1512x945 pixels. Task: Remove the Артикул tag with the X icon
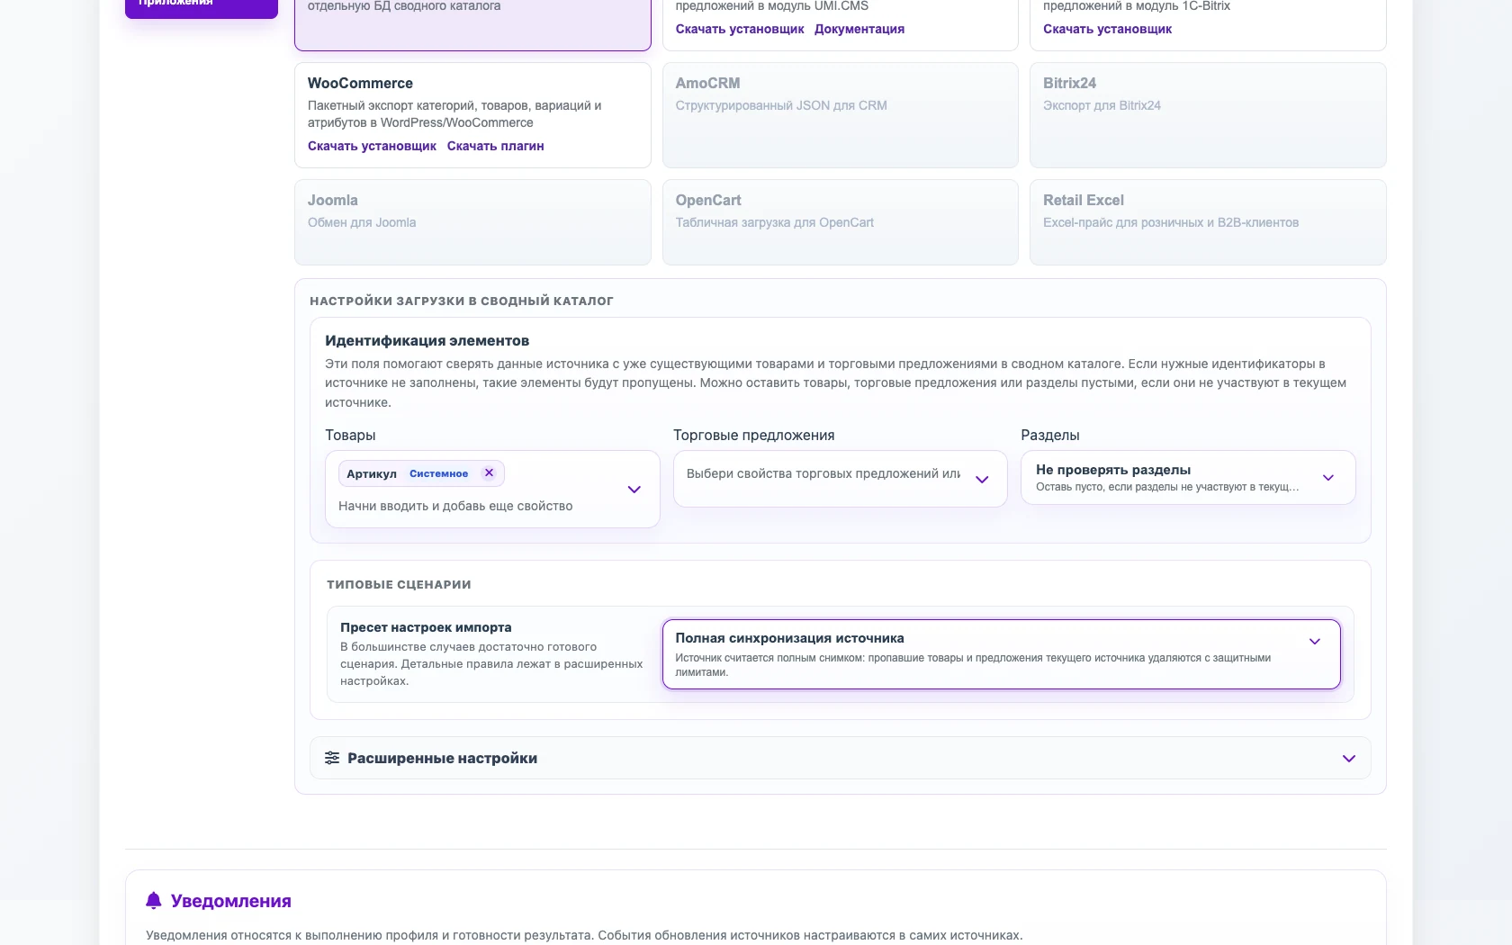489,472
